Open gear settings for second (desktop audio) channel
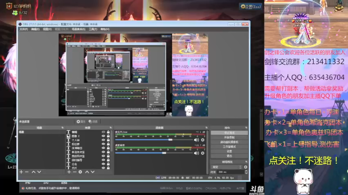 pyautogui.click(x=203, y=153)
